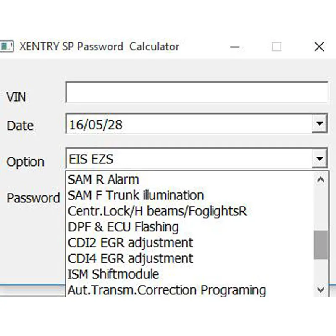Click the date value 16/05/28
Viewport: 336px width, 336px height.
pos(96,125)
